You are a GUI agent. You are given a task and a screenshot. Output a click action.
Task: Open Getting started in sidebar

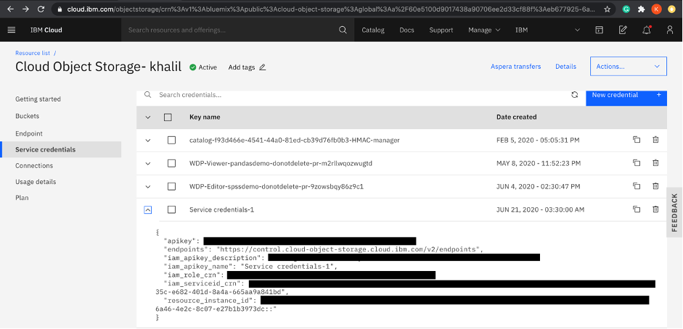click(38, 99)
